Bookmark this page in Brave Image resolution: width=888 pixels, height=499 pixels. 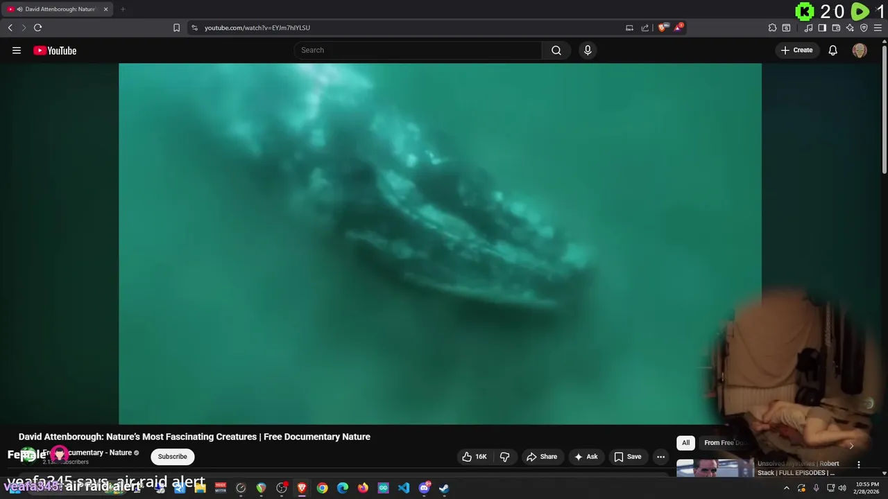point(176,28)
